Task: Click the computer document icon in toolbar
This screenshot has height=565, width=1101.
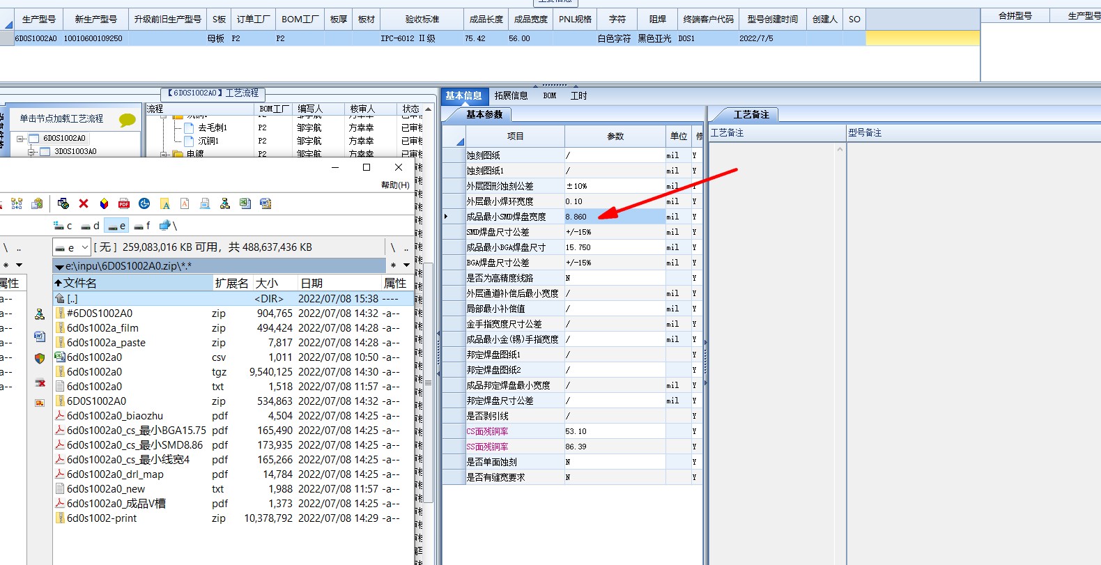Action: pos(205,203)
